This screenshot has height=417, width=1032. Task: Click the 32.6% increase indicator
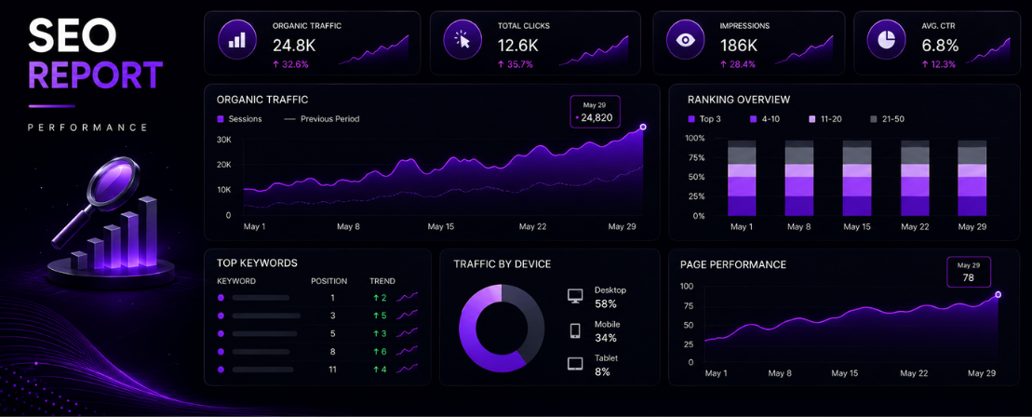pos(290,64)
